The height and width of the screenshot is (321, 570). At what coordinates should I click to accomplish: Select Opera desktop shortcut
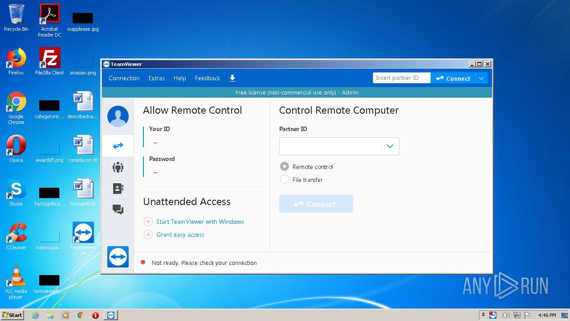[x=16, y=149]
